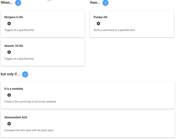Select the Morgens 6 Uhr trigger title
Screen dimensions: 176x139
point(14,17)
